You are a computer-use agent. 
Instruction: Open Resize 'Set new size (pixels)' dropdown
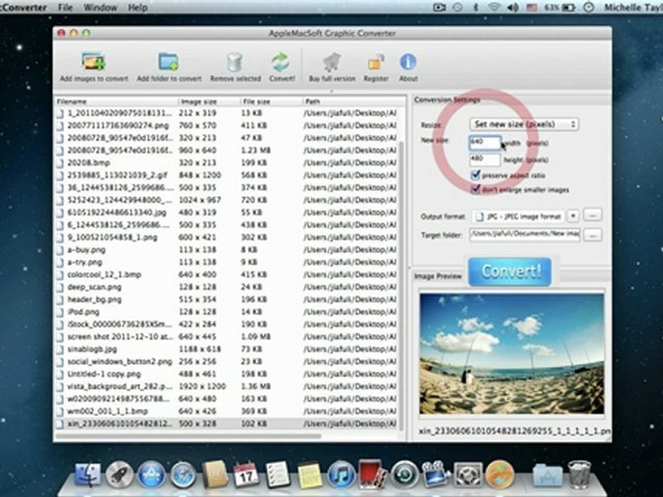pos(524,124)
